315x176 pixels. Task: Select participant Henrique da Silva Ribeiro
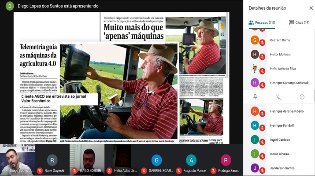[x=287, y=111]
